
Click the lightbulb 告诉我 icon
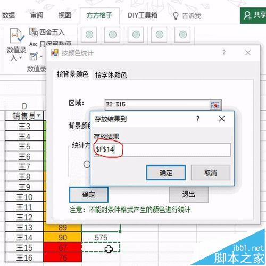[176, 16]
